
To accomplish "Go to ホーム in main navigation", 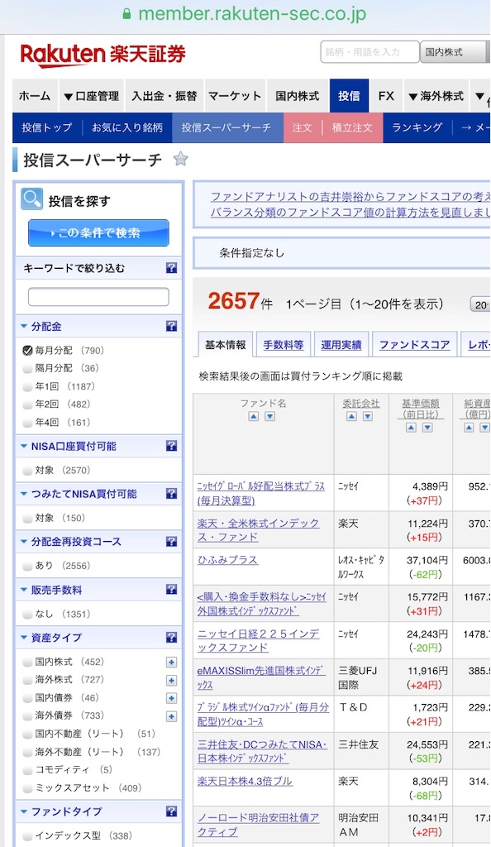I will coord(35,96).
